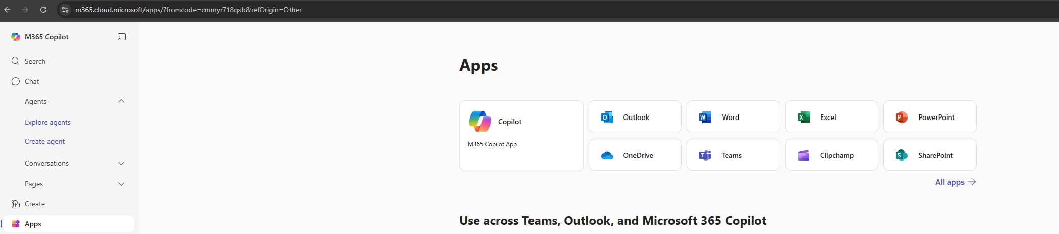Viewport: 1059px width, 234px height.
Task: Click the M365 Copilot logo icon
Action: 16,37
